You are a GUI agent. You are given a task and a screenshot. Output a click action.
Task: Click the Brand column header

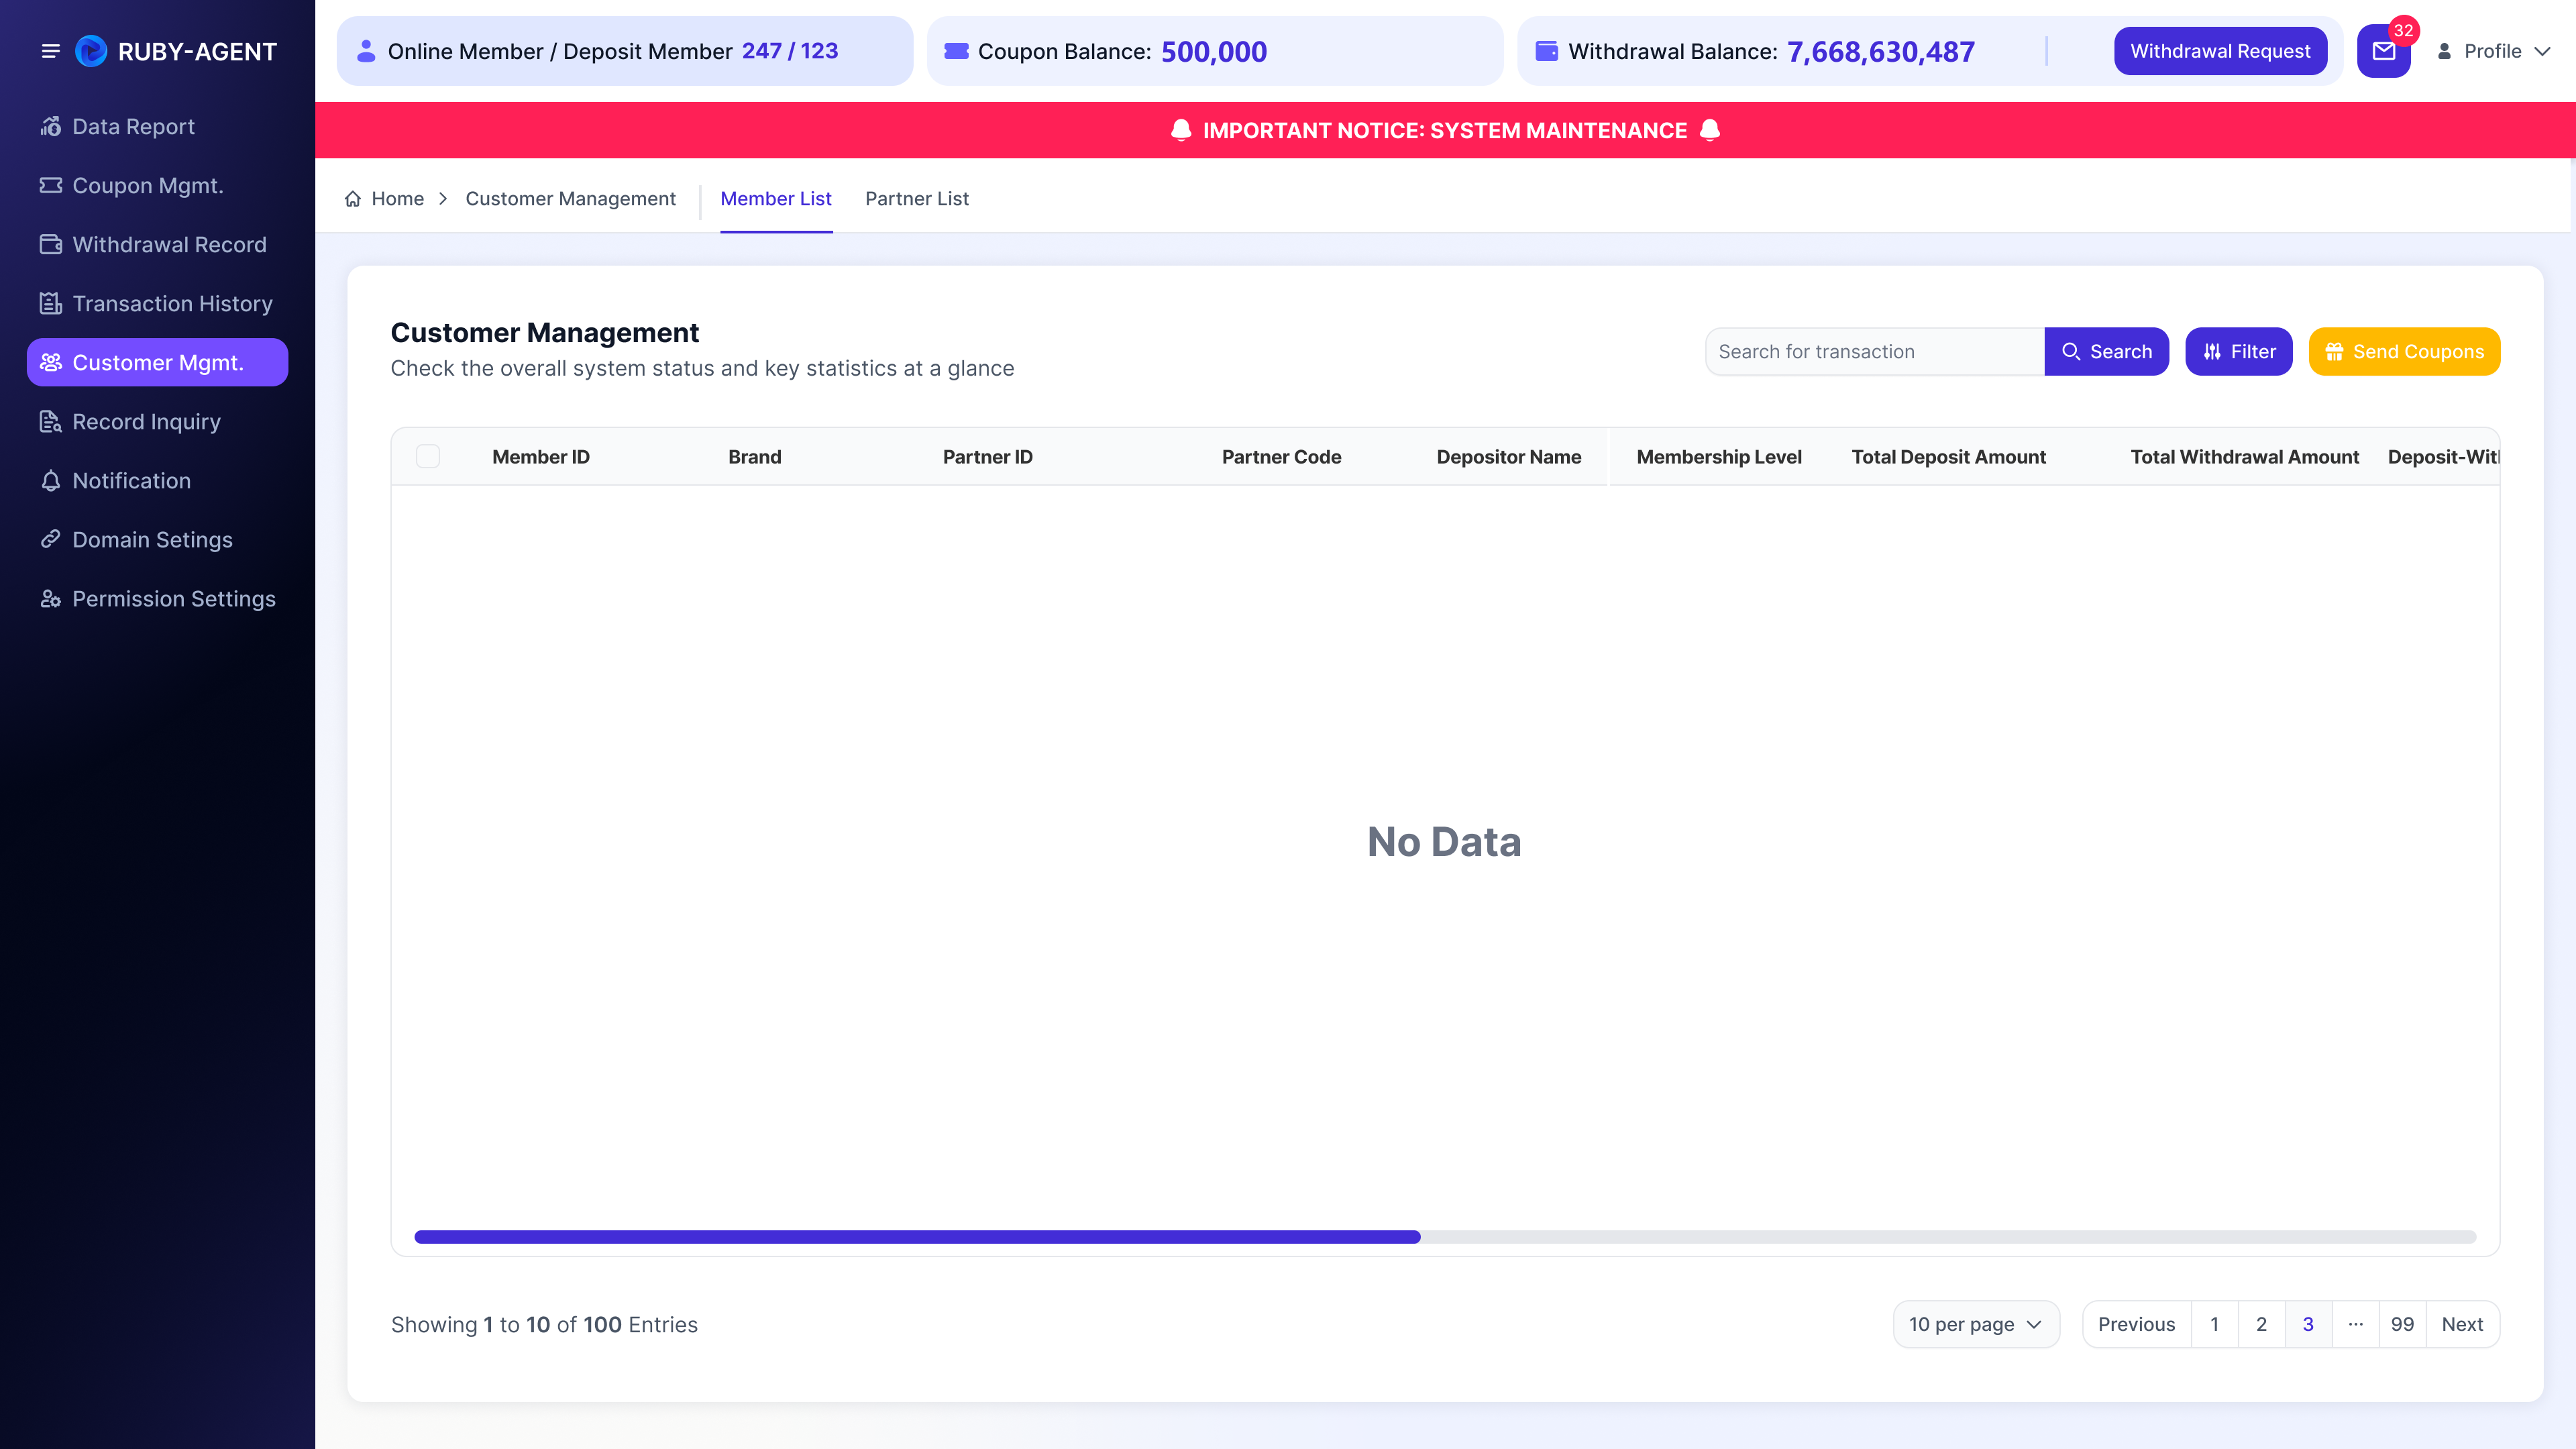(755, 457)
